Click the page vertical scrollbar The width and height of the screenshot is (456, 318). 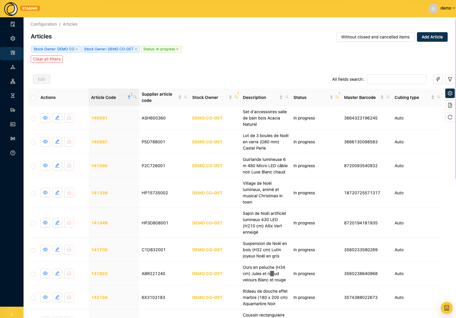point(455,98)
